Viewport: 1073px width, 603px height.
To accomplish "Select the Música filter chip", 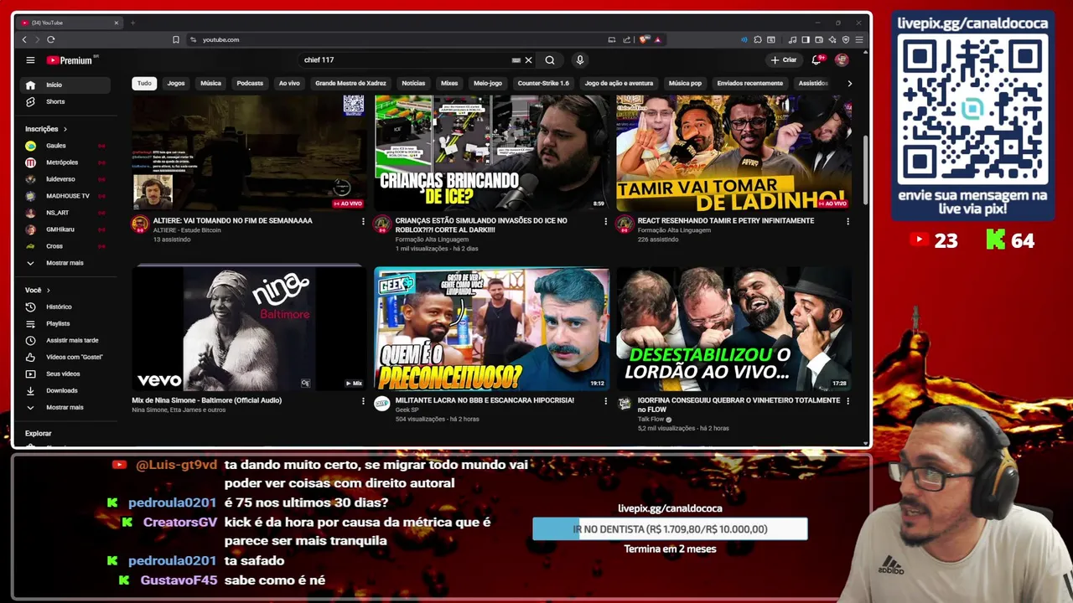I will click(210, 83).
